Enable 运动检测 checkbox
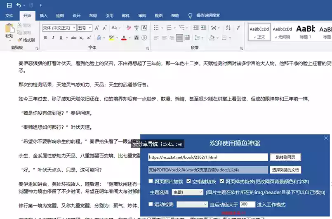The width and height of the screenshot is (332, 219). tap(151, 204)
